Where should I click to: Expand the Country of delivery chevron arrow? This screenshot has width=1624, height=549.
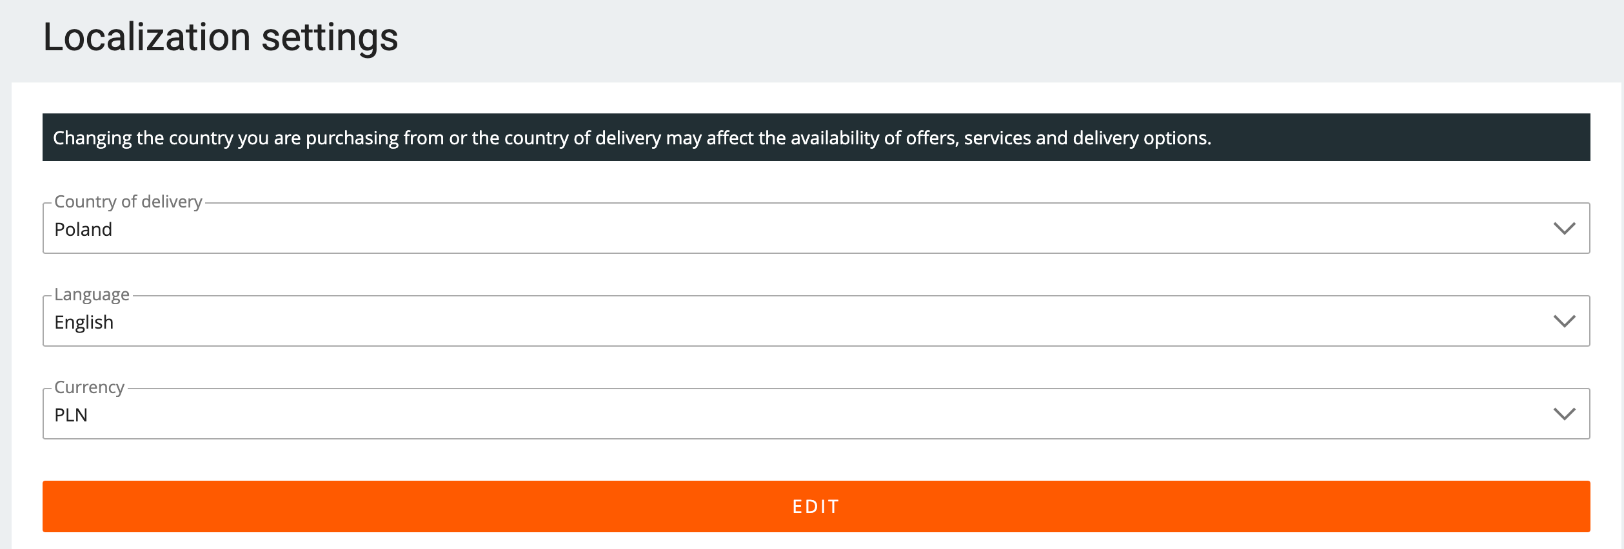(1564, 229)
